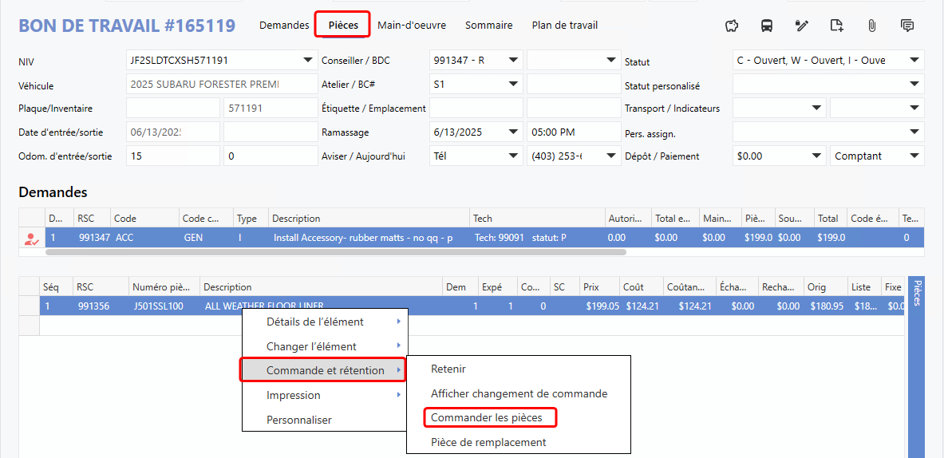Image resolution: width=944 pixels, height=458 pixels.
Task: Select Pièce de remplacement menu entry
Action: (488, 442)
